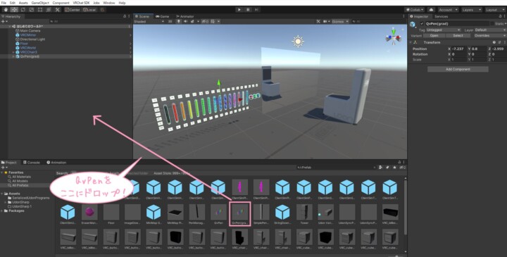Enable the Static checkbox
Screen dimensions: 507x257
[492, 24]
